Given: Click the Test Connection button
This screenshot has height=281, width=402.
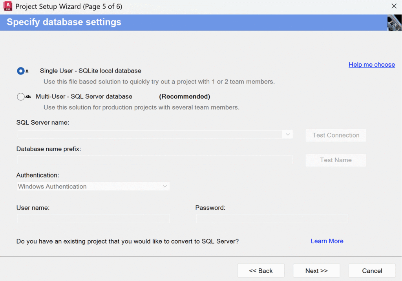Looking at the screenshot, I should (336, 135).
